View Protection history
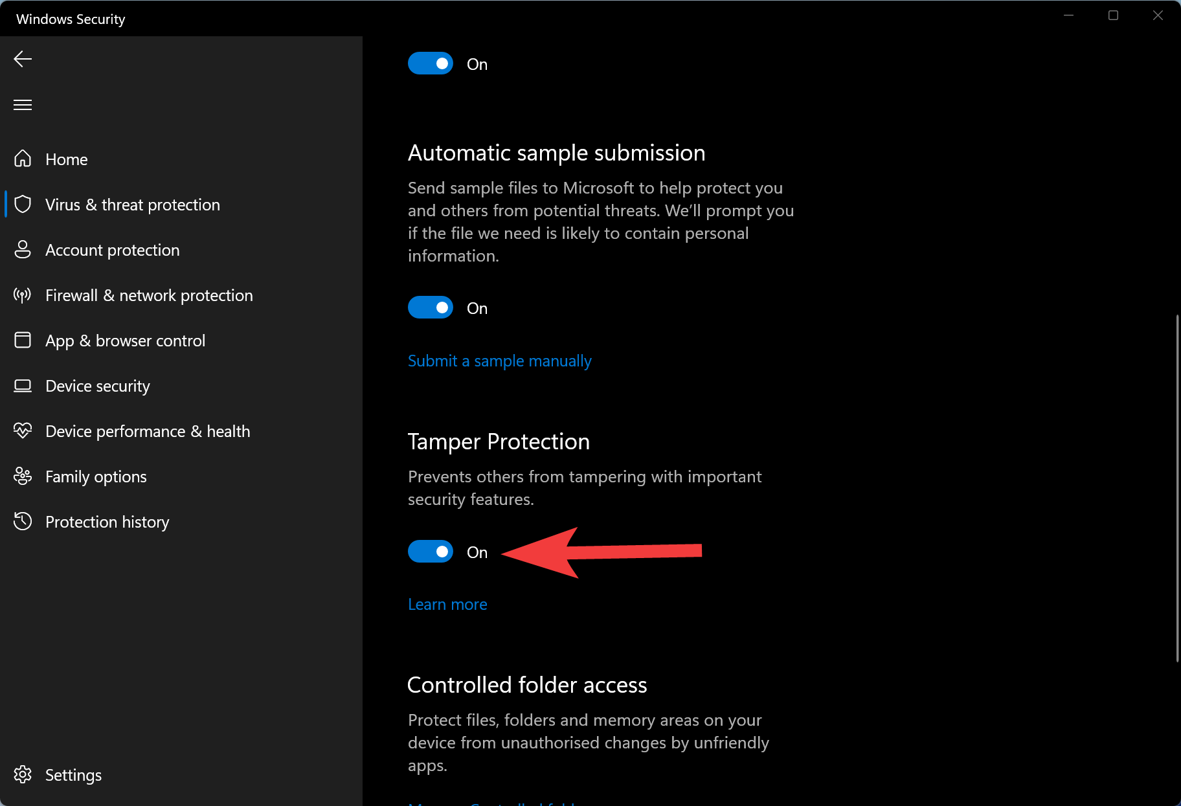 (181, 522)
